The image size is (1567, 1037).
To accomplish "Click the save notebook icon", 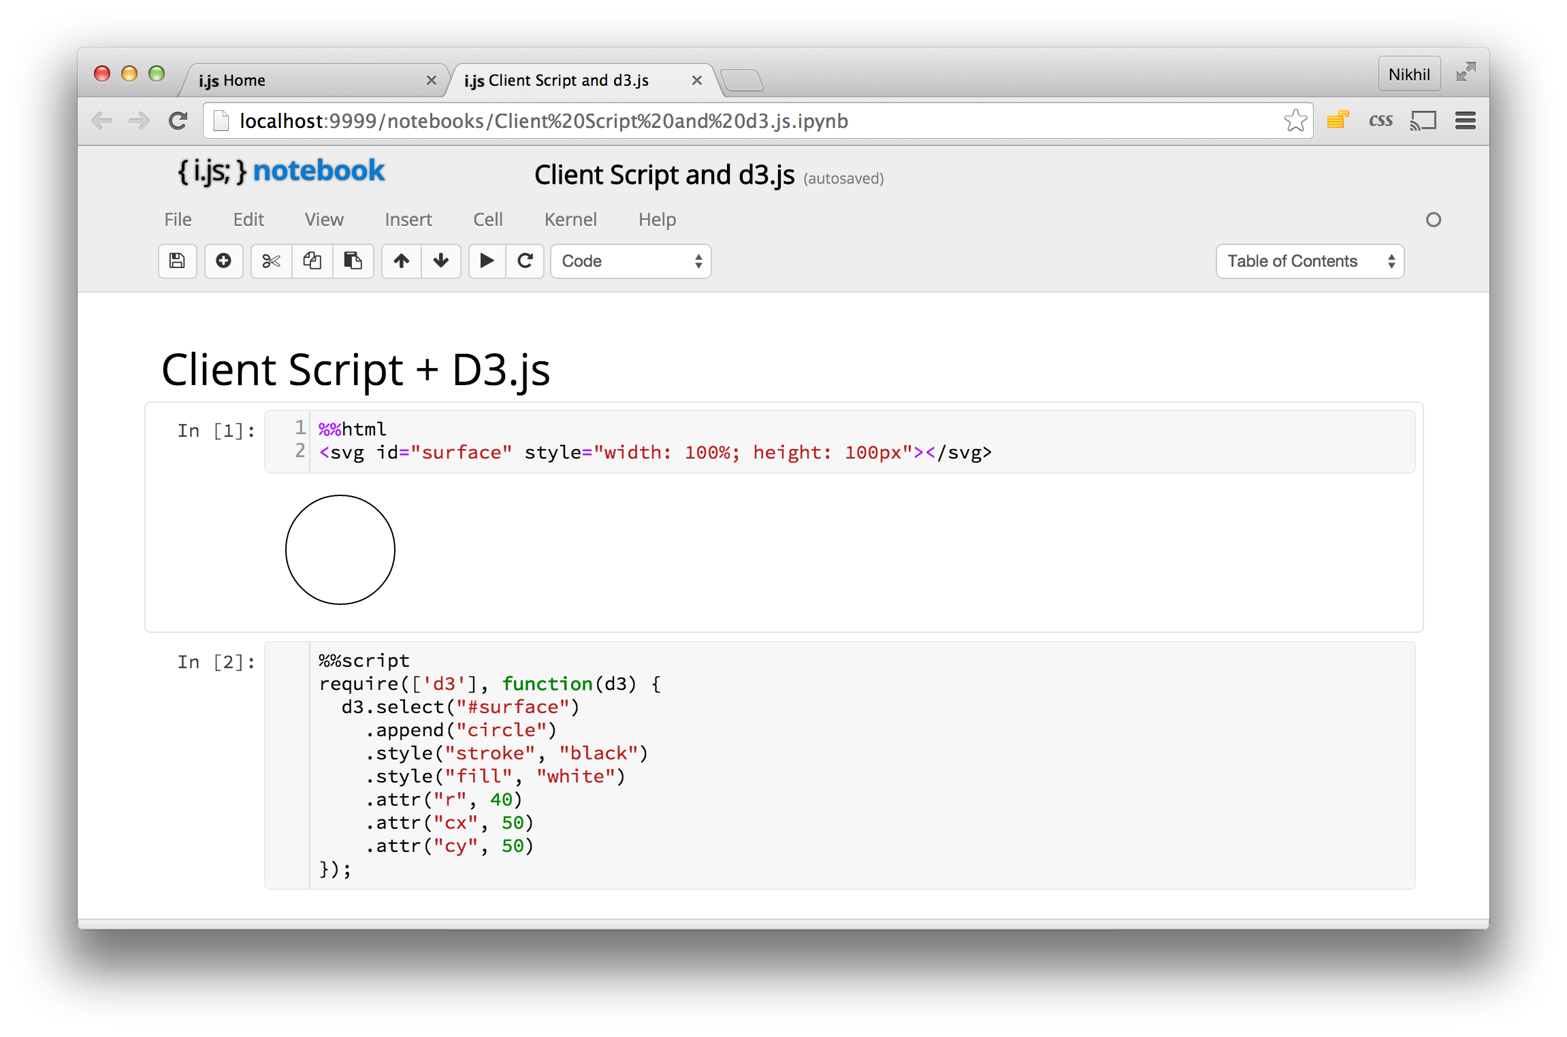I will pos(177,261).
